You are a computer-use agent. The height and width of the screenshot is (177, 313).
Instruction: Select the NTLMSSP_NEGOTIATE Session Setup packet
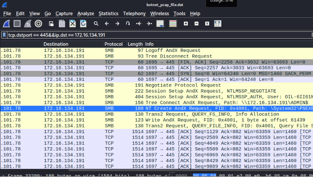[x=156, y=91]
